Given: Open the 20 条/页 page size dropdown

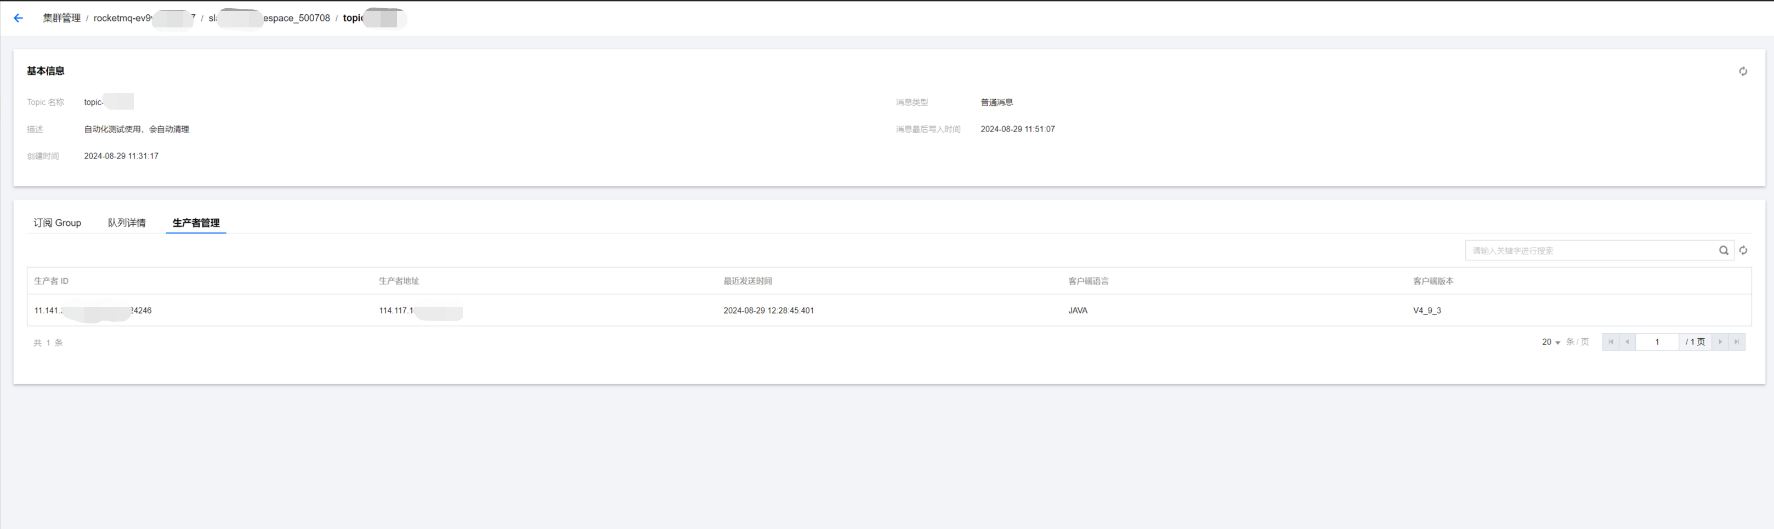Looking at the screenshot, I should tap(1551, 342).
